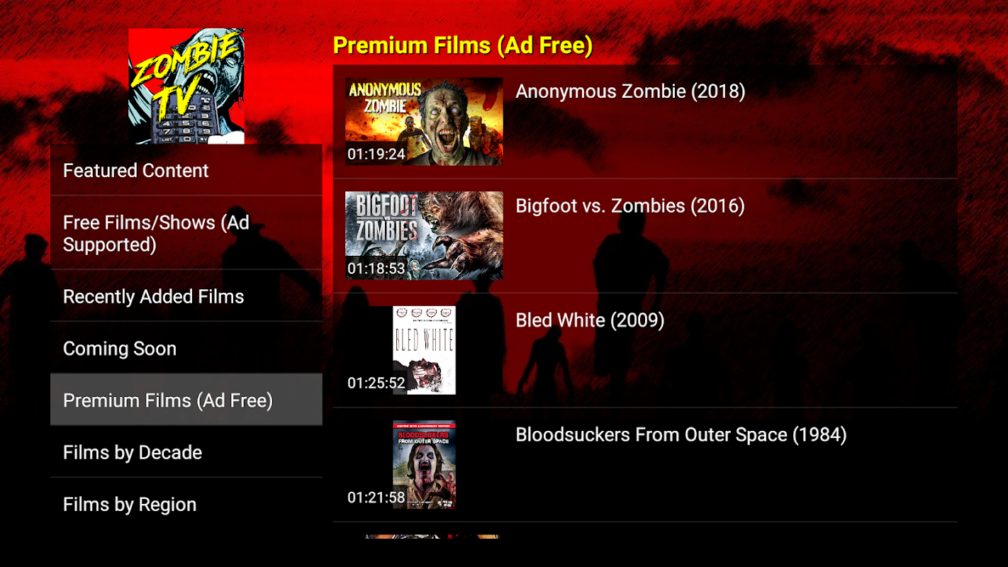Image resolution: width=1008 pixels, height=567 pixels.
Task: Click the Premium Films (Ad Free) heading
Action: [x=463, y=45]
